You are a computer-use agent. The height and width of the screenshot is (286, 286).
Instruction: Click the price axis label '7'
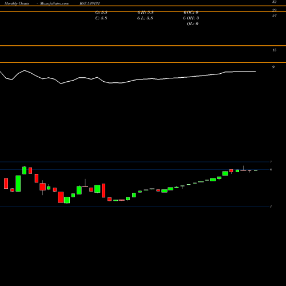[271, 162]
